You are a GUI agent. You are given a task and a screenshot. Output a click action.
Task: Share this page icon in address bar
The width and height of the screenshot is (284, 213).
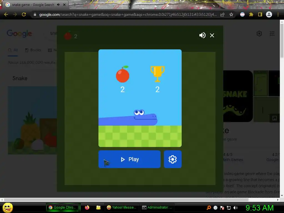[222, 14]
